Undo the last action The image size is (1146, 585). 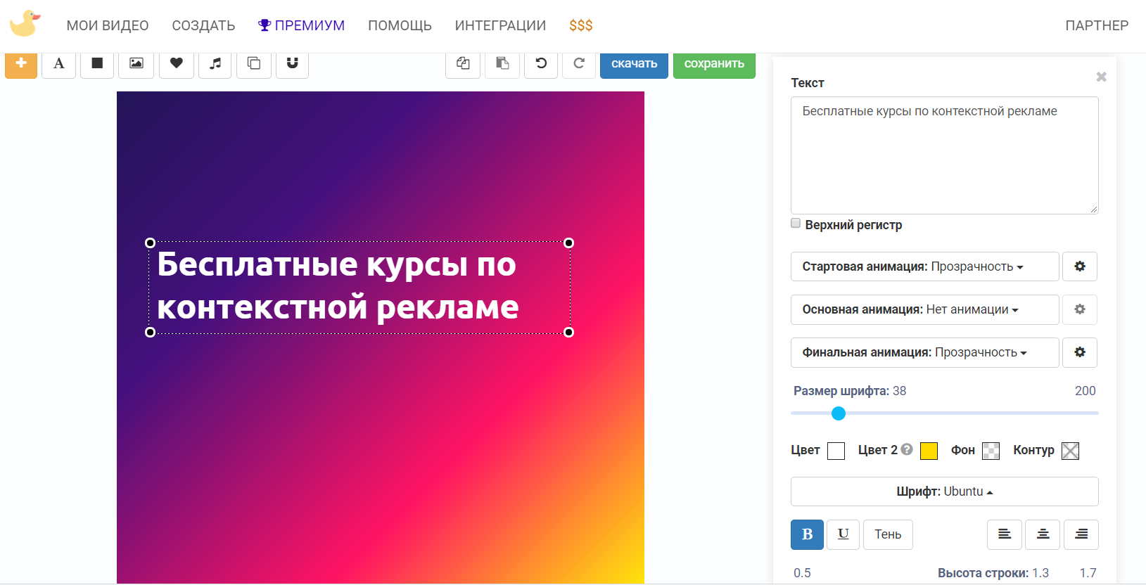[541, 64]
